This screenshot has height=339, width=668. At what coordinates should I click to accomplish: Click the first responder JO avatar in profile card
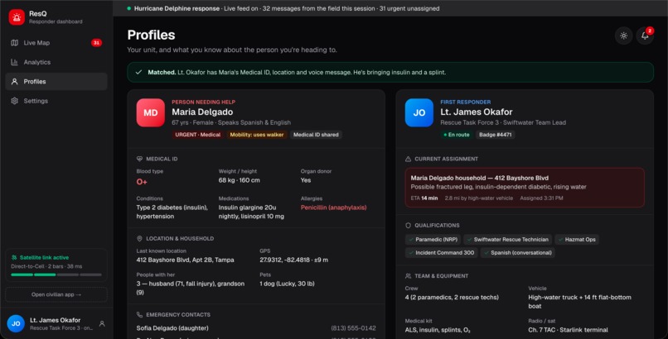pyautogui.click(x=419, y=112)
